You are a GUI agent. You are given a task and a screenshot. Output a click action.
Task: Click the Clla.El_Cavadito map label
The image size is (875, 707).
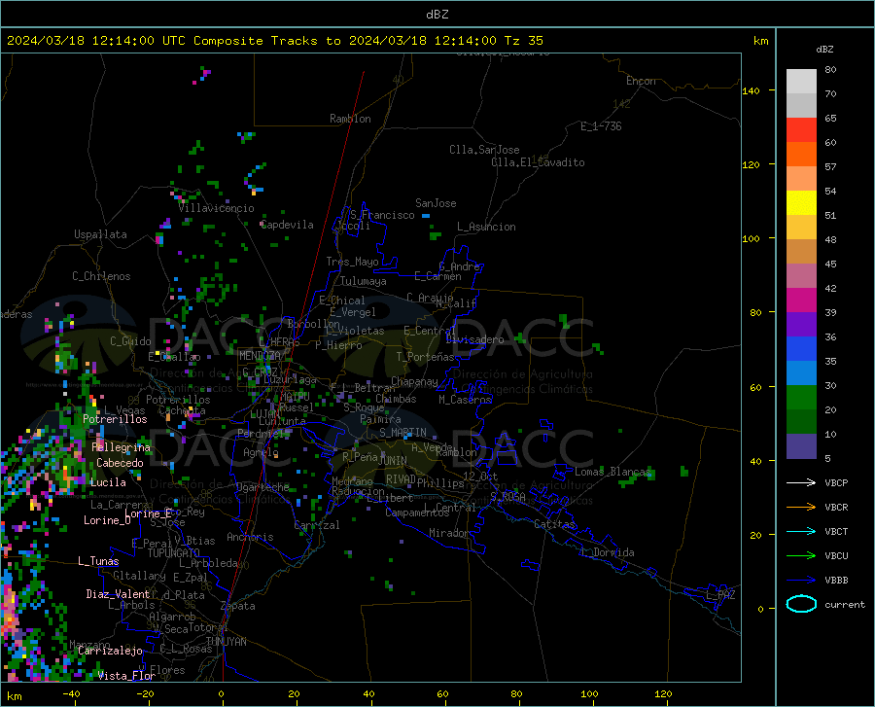click(x=538, y=162)
